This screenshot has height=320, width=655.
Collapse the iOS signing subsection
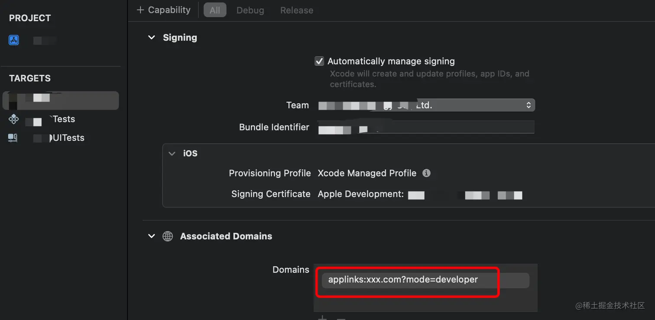pos(172,154)
